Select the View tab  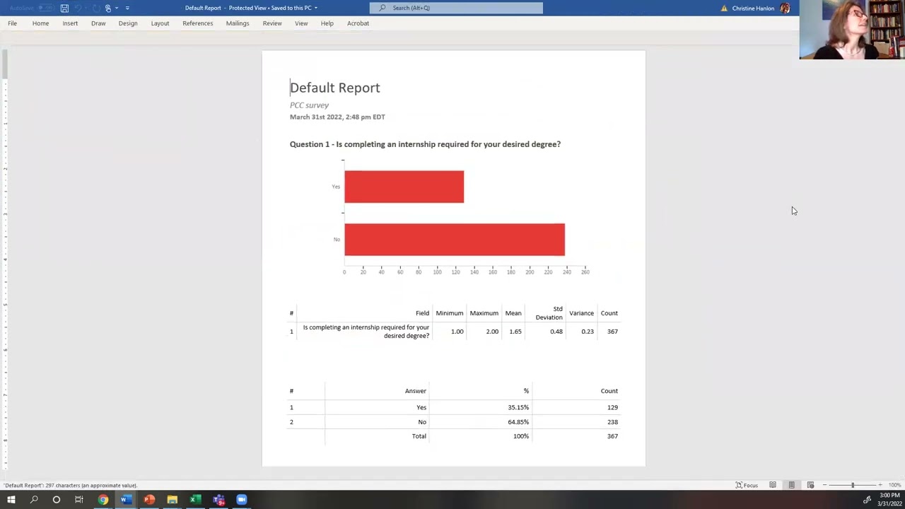tap(301, 23)
